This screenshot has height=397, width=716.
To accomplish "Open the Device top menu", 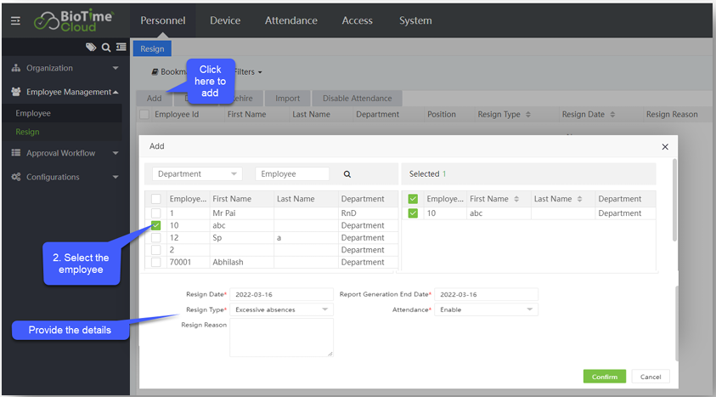I will click(225, 20).
